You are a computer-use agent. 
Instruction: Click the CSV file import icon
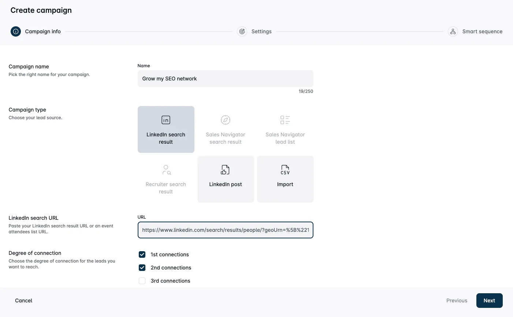pyautogui.click(x=285, y=170)
